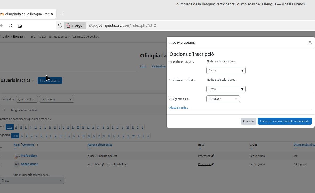Click the Seleccioneu usuaris search field
315x193 pixels.
click(x=223, y=70)
